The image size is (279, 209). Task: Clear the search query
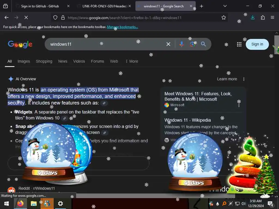[x=168, y=44]
